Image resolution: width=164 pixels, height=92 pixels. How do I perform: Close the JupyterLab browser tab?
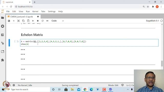[30, 2]
